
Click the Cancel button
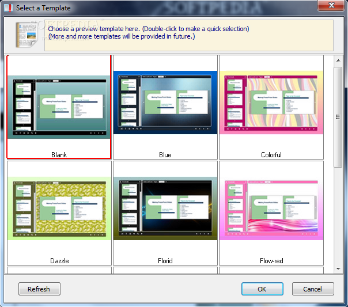point(313,289)
